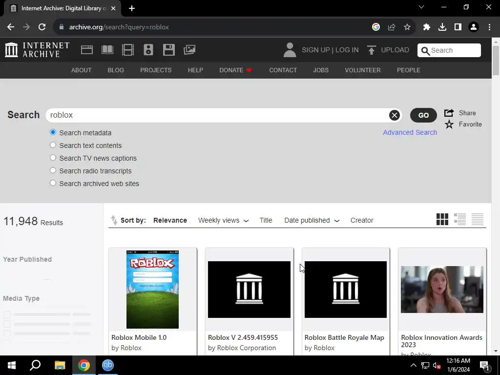Open Chrome downloads icon

click(442, 27)
